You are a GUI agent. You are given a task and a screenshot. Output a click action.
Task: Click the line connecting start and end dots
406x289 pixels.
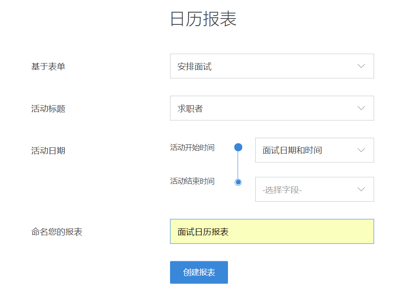pos(238,165)
